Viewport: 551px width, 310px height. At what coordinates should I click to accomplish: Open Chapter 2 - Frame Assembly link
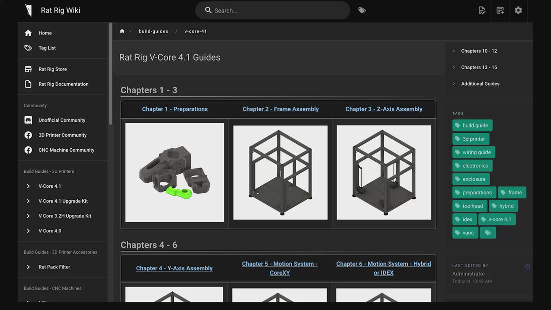(x=281, y=109)
